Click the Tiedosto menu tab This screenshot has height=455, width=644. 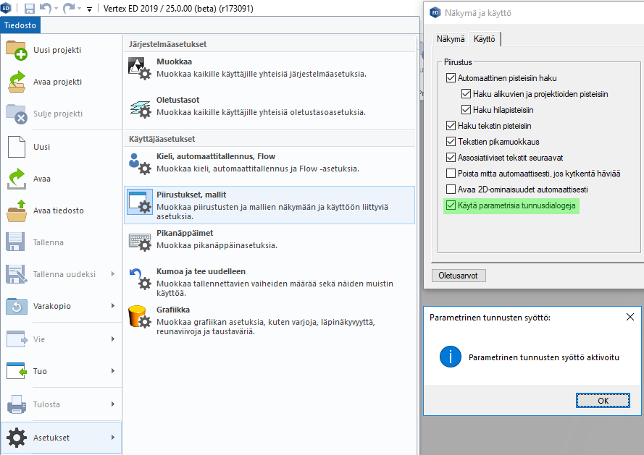point(21,25)
